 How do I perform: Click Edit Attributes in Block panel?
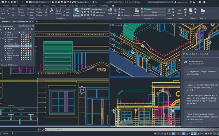[125, 15]
